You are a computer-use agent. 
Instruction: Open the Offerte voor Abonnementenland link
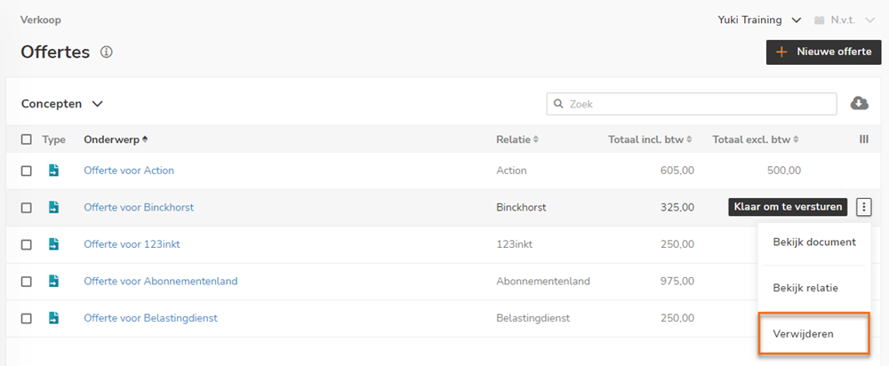tap(160, 281)
